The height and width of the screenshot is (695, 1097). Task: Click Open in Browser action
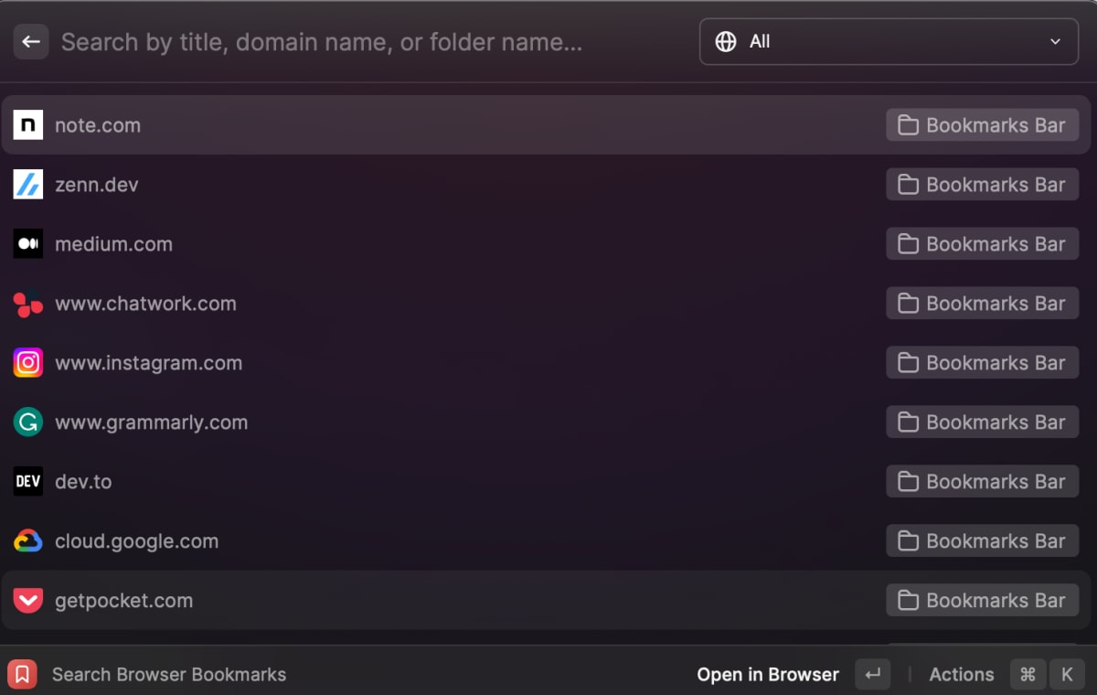768,675
